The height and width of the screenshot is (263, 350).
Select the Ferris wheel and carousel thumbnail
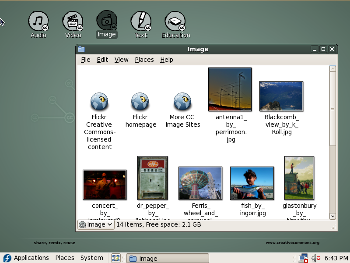[x=200, y=183]
